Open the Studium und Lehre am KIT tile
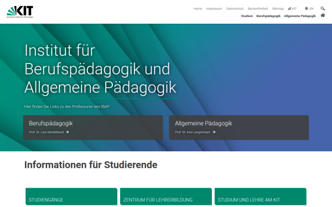Viewport: 332px width, 207px height. [x=261, y=197]
